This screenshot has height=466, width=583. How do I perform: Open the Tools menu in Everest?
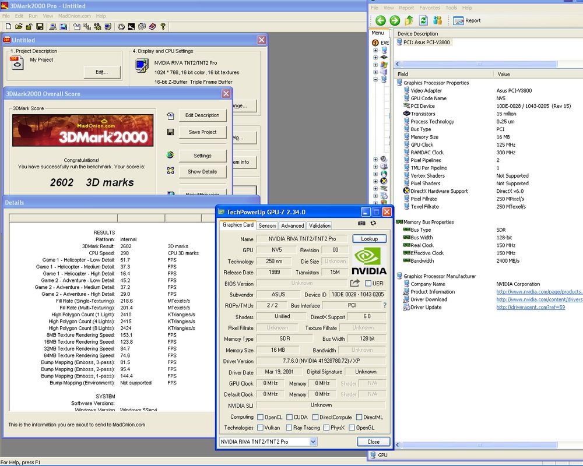click(x=451, y=8)
